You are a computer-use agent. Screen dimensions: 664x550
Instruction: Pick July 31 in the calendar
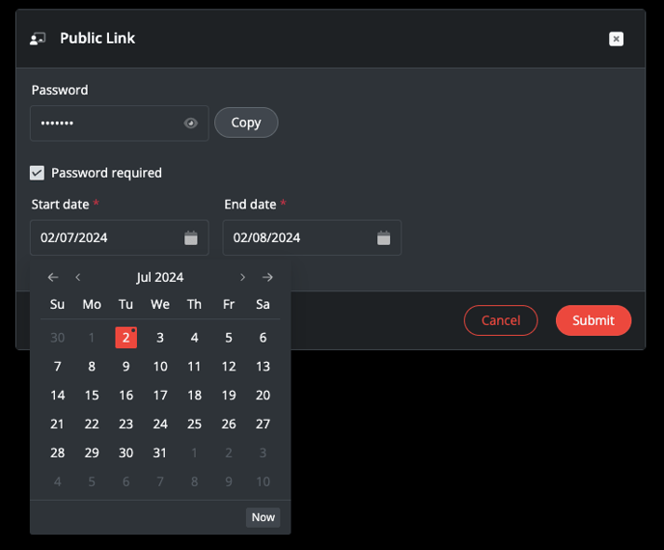click(x=160, y=453)
